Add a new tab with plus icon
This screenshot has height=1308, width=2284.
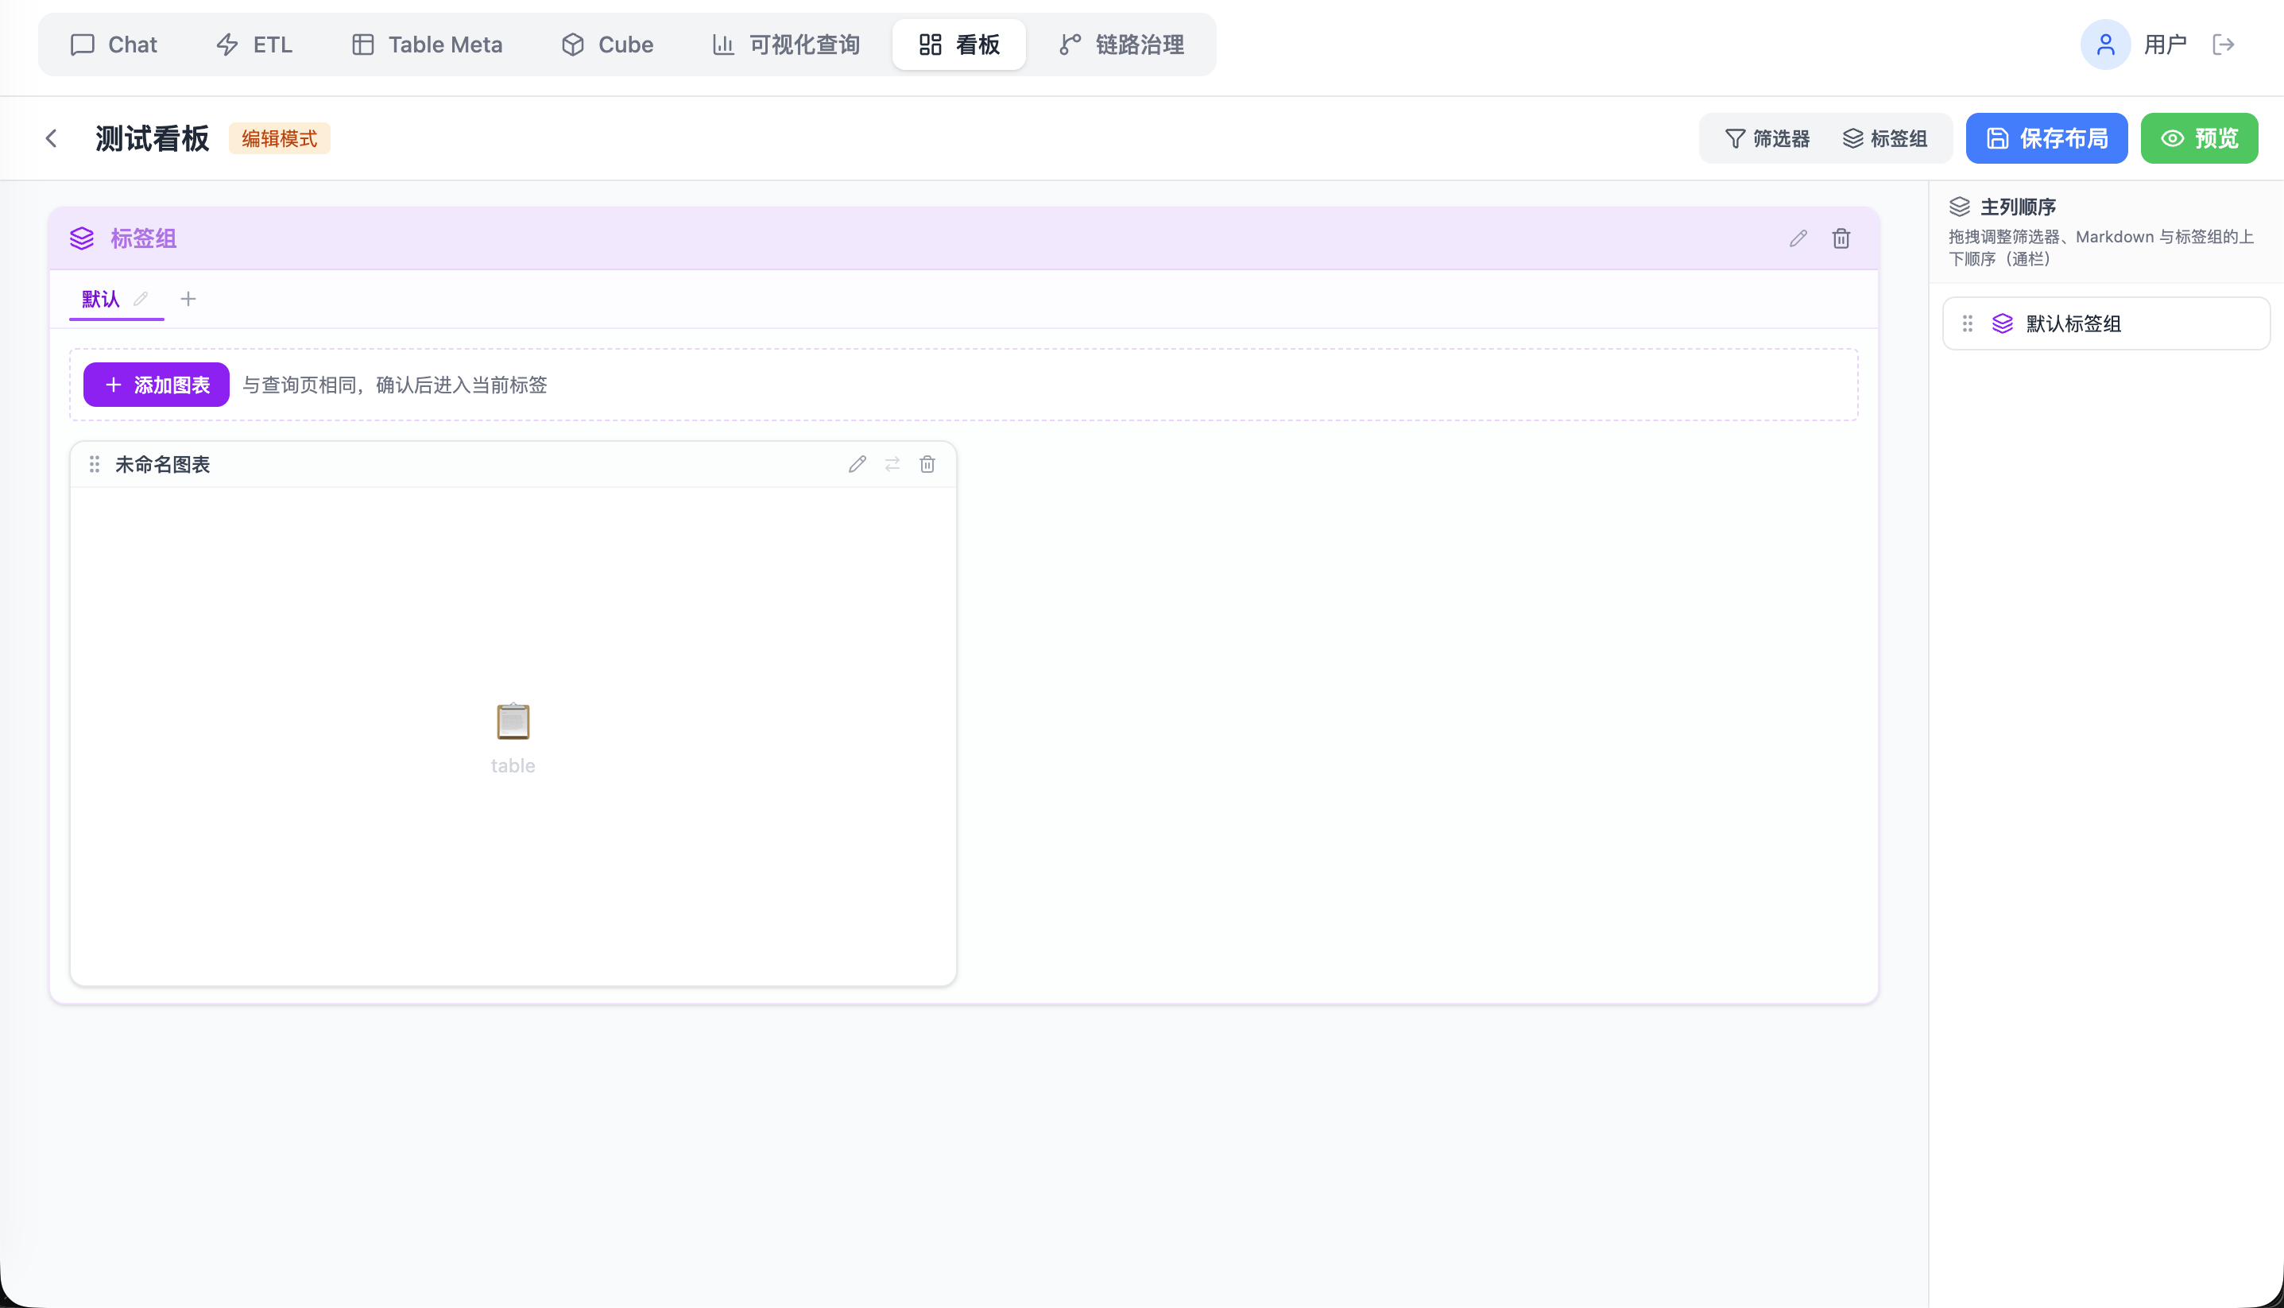(x=188, y=299)
